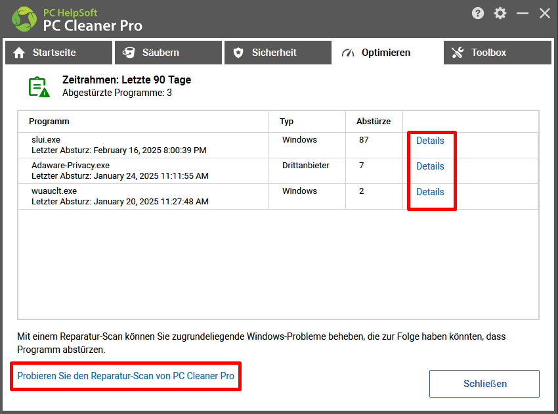Image resolution: width=558 pixels, height=414 pixels.
Task: Click the crash count 2 for wuauclt.exe
Action: click(361, 191)
